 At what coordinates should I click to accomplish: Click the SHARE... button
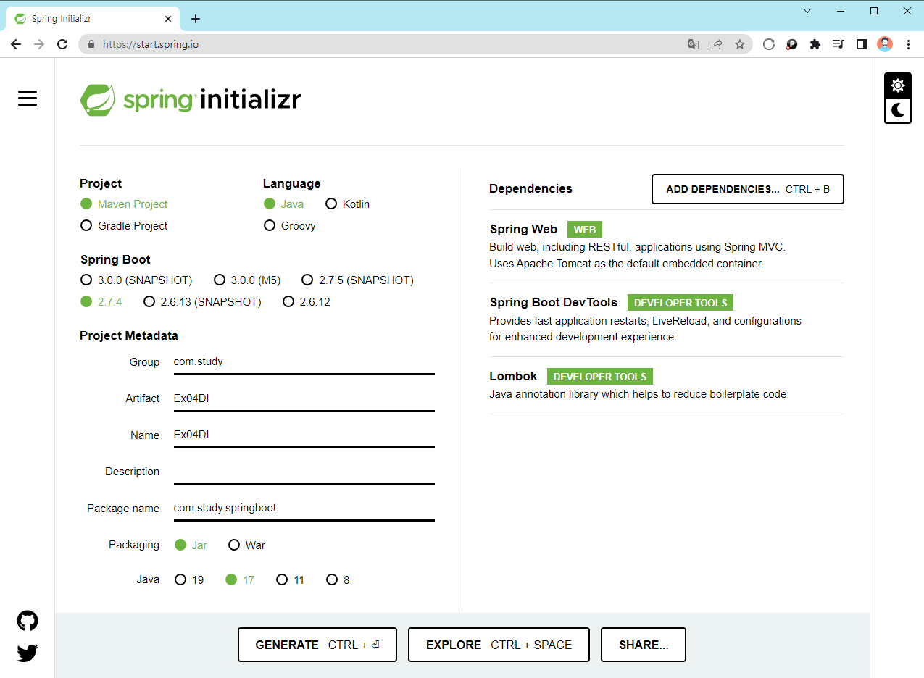(x=644, y=645)
